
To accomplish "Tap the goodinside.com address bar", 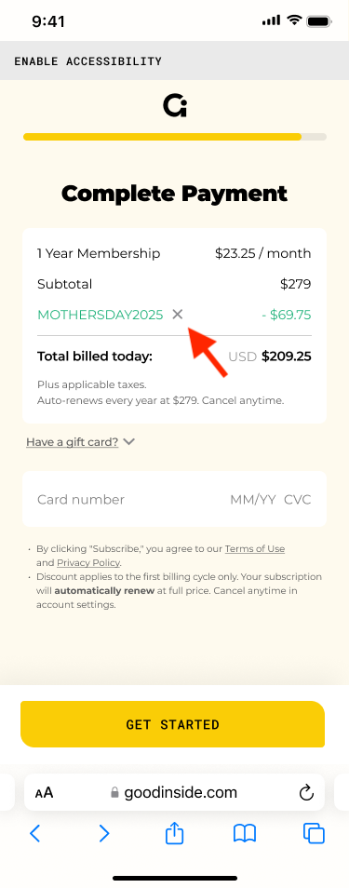I will [x=175, y=793].
